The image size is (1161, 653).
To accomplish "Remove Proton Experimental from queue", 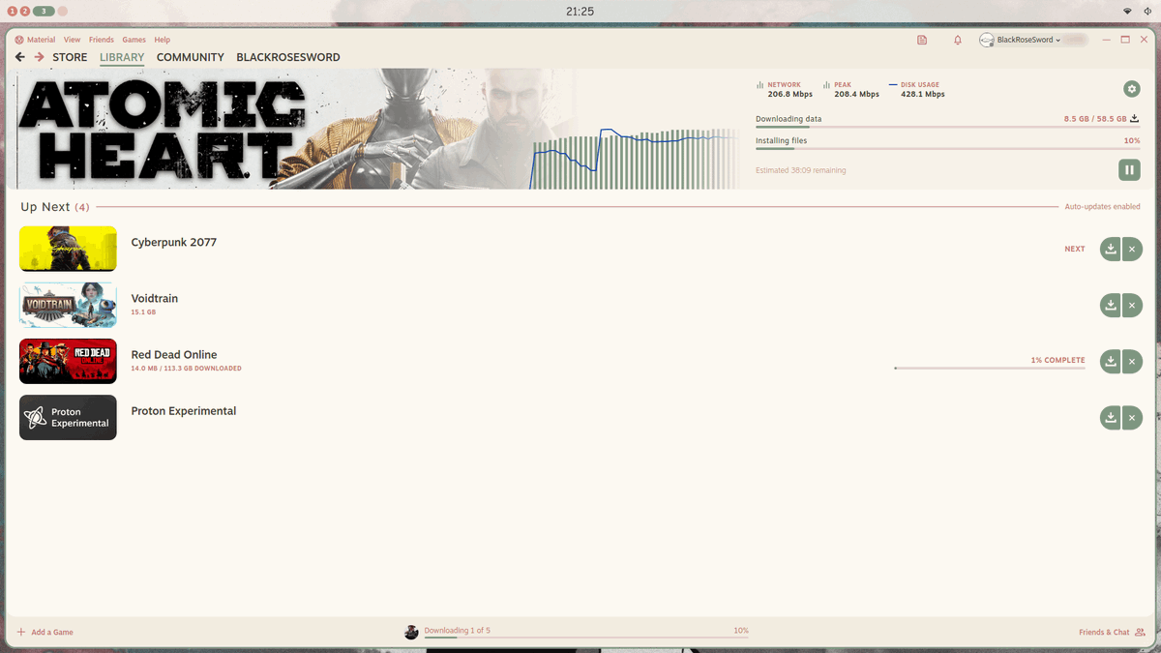I will coord(1132,417).
